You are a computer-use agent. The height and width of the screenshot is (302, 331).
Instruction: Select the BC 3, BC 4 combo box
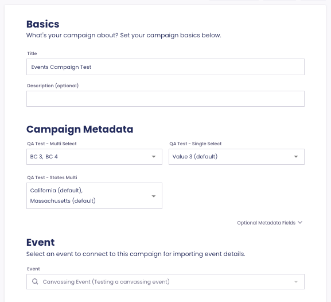pos(94,157)
